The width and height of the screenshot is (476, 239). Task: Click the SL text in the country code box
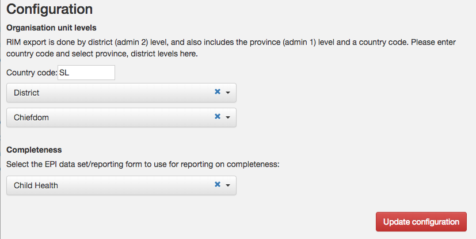[64, 73]
